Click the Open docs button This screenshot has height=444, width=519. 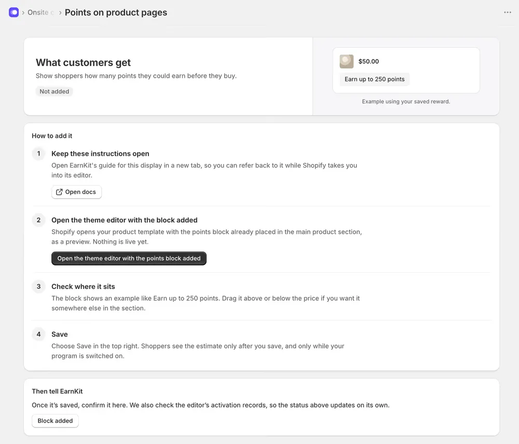pos(76,192)
